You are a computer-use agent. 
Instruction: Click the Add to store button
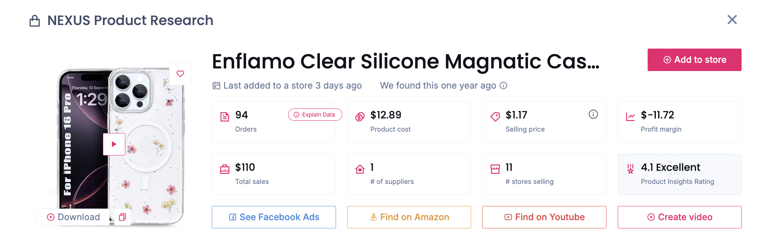[x=694, y=60]
